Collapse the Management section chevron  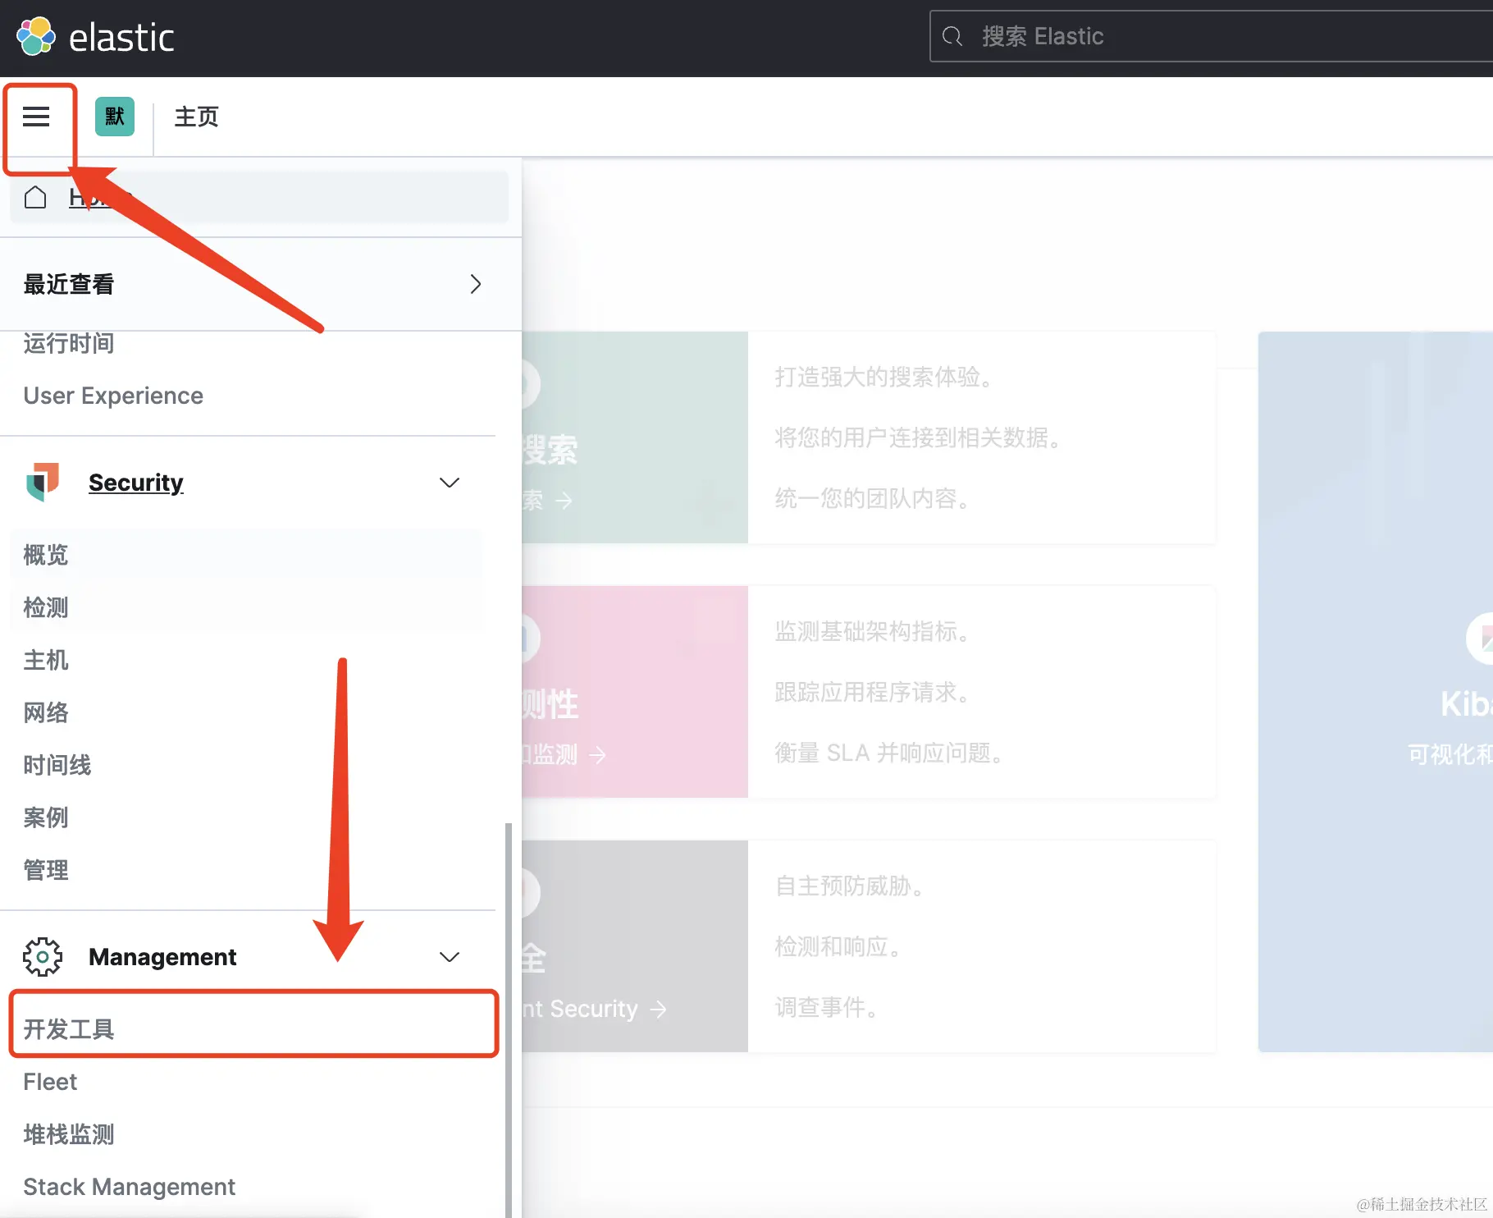[x=450, y=957]
